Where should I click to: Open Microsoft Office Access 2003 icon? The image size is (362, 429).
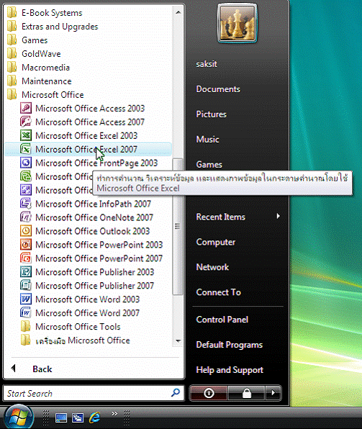click(x=26, y=109)
